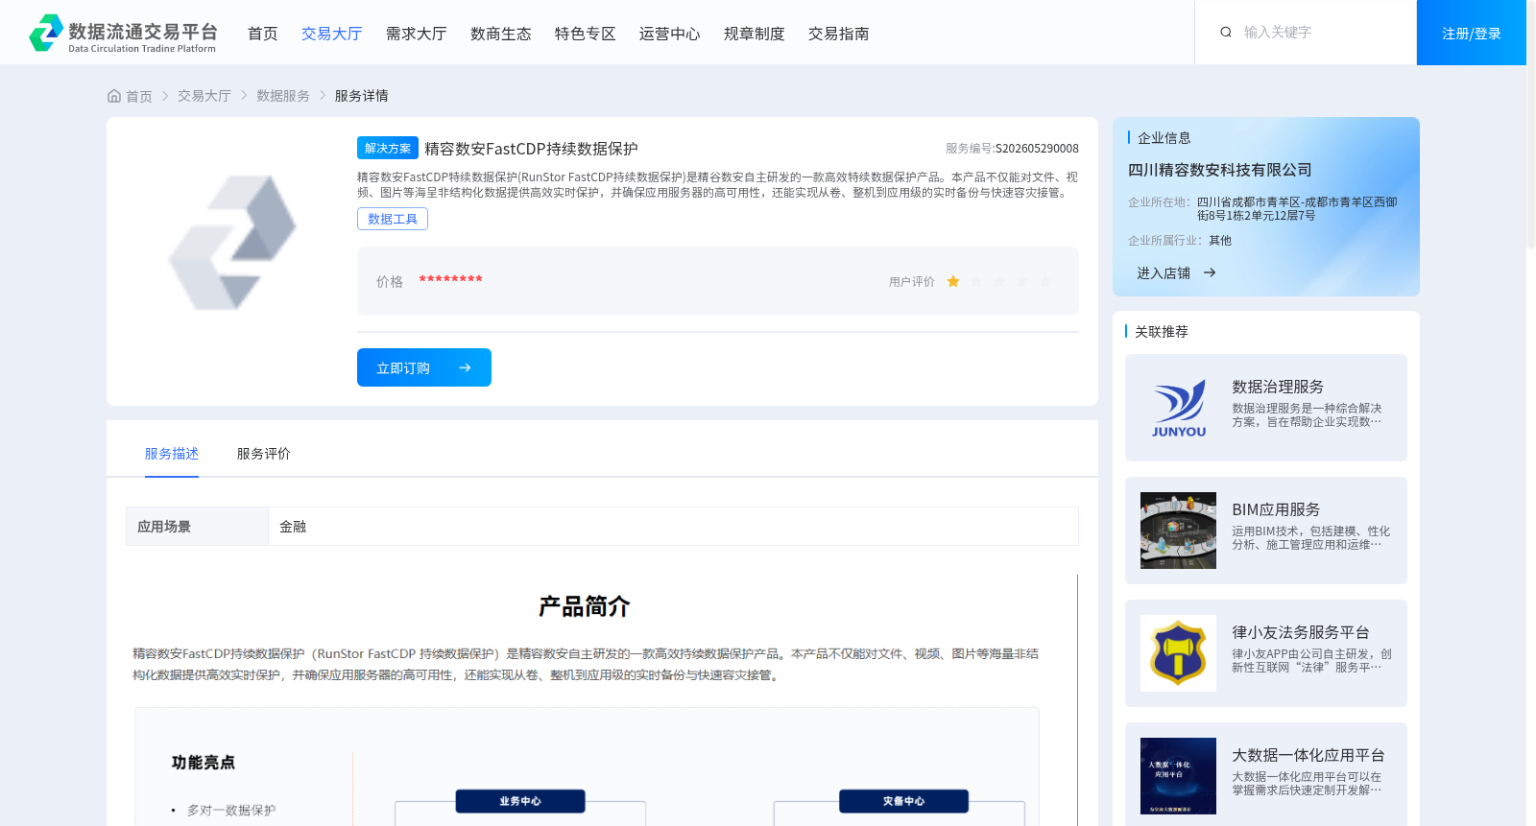Click the 金融 application scenario cell
Image resolution: width=1536 pixels, height=826 pixels.
[673, 526]
